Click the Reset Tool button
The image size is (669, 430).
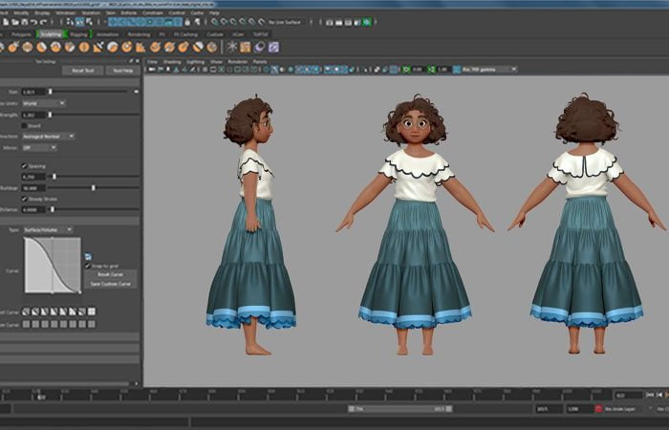coord(83,71)
